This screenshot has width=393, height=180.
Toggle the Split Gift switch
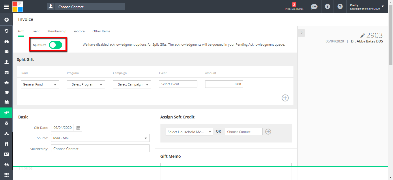pyautogui.click(x=56, y=45)
